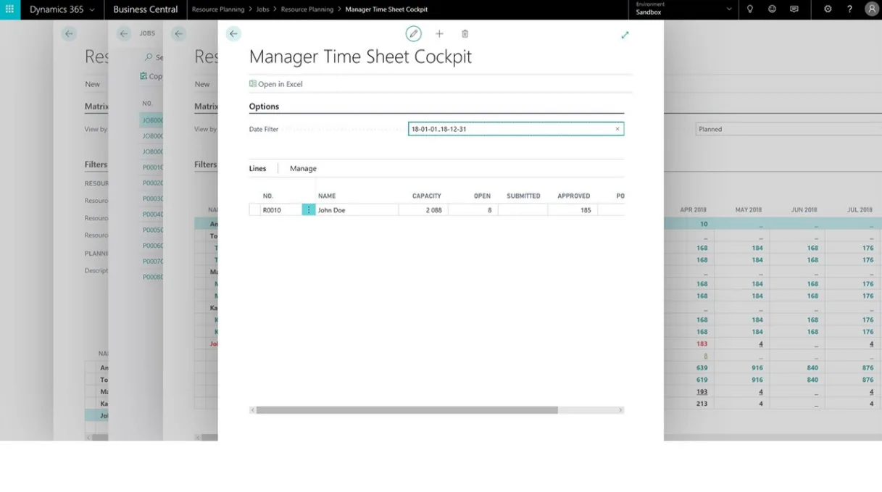Click the smiley feedback icon
Screen dimensions: 882x492
[772, 9]
